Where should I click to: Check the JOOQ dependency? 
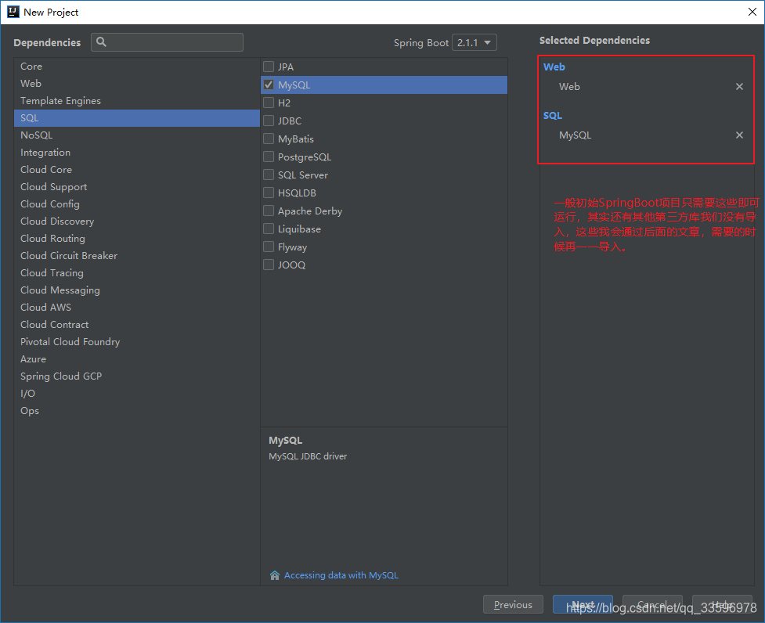click(269, 265)
